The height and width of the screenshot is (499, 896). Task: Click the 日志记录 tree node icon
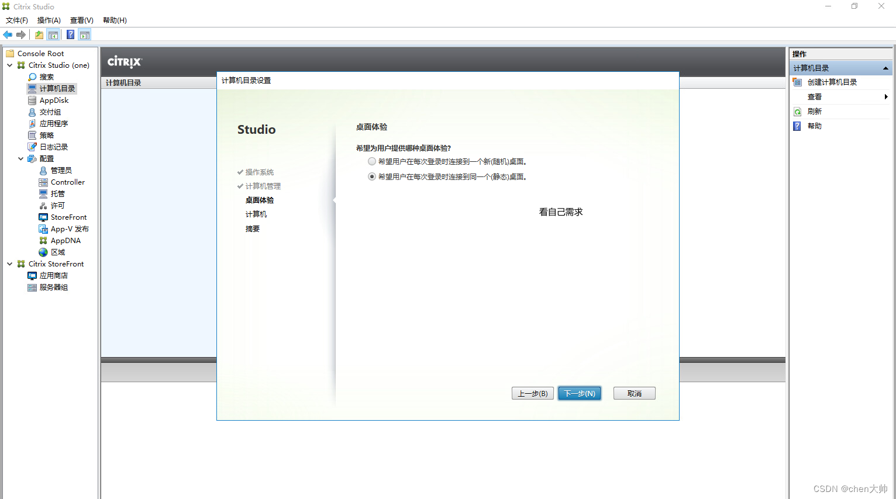(x=32, y=147)
